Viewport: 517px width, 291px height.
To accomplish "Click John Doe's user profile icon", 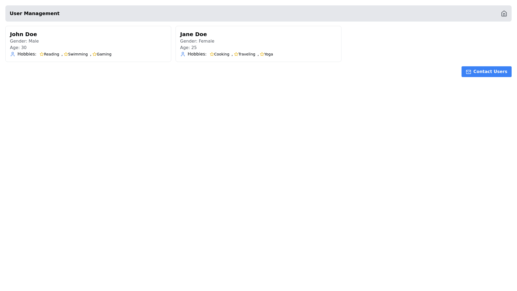I will tap(13, 54).
